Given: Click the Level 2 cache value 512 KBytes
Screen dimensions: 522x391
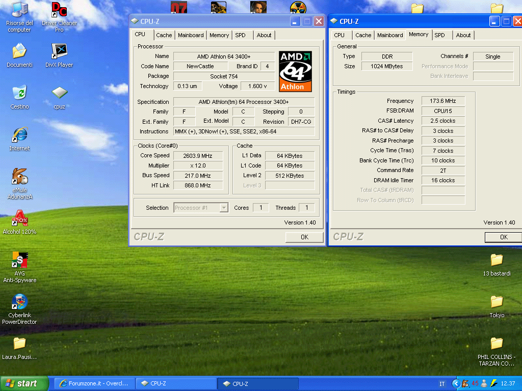Looking at the screenshot, I should click(290, 176).
